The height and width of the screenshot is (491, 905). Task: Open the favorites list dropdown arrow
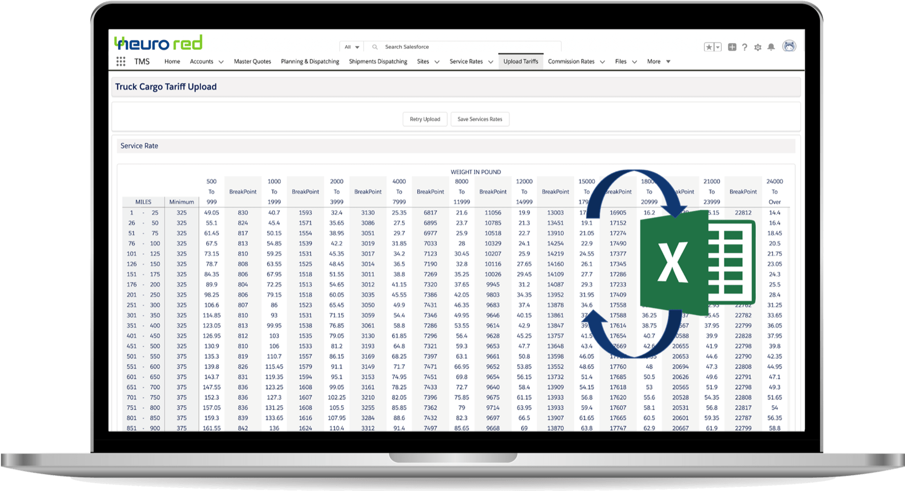717,47
